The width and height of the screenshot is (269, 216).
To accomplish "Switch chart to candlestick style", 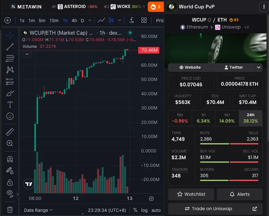I will (x=111, y=21).
